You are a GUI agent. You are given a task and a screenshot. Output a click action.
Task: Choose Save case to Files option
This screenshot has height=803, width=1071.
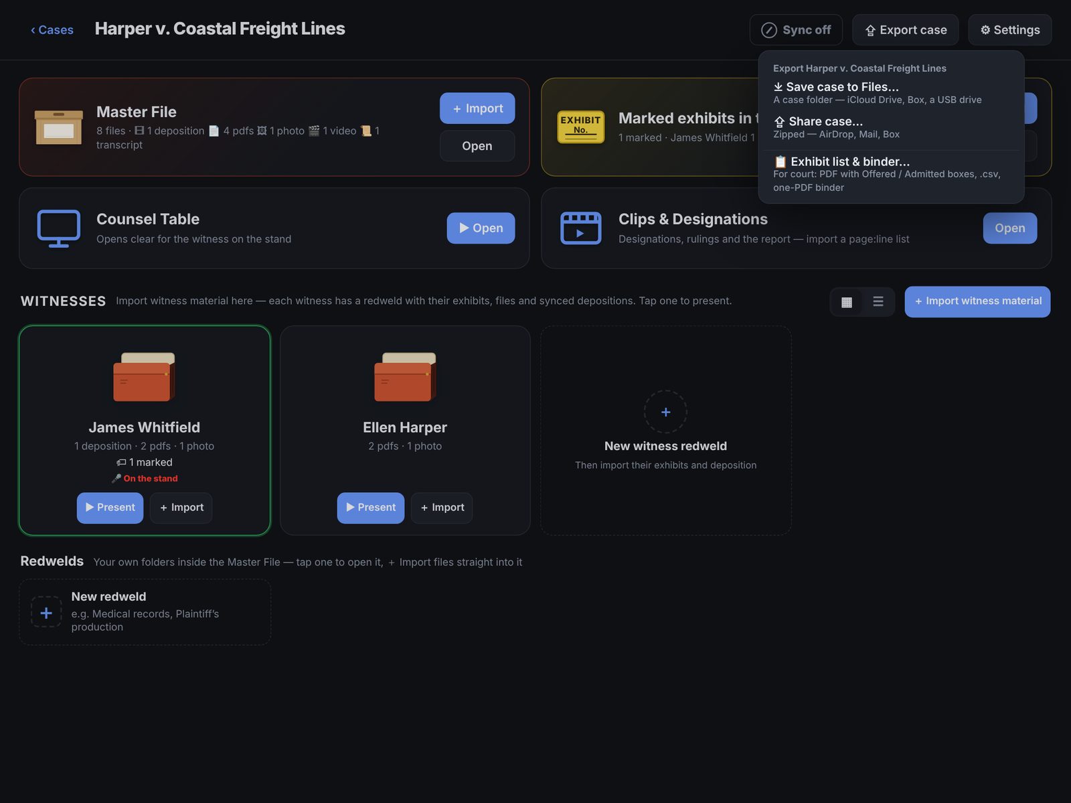[891, 92]
